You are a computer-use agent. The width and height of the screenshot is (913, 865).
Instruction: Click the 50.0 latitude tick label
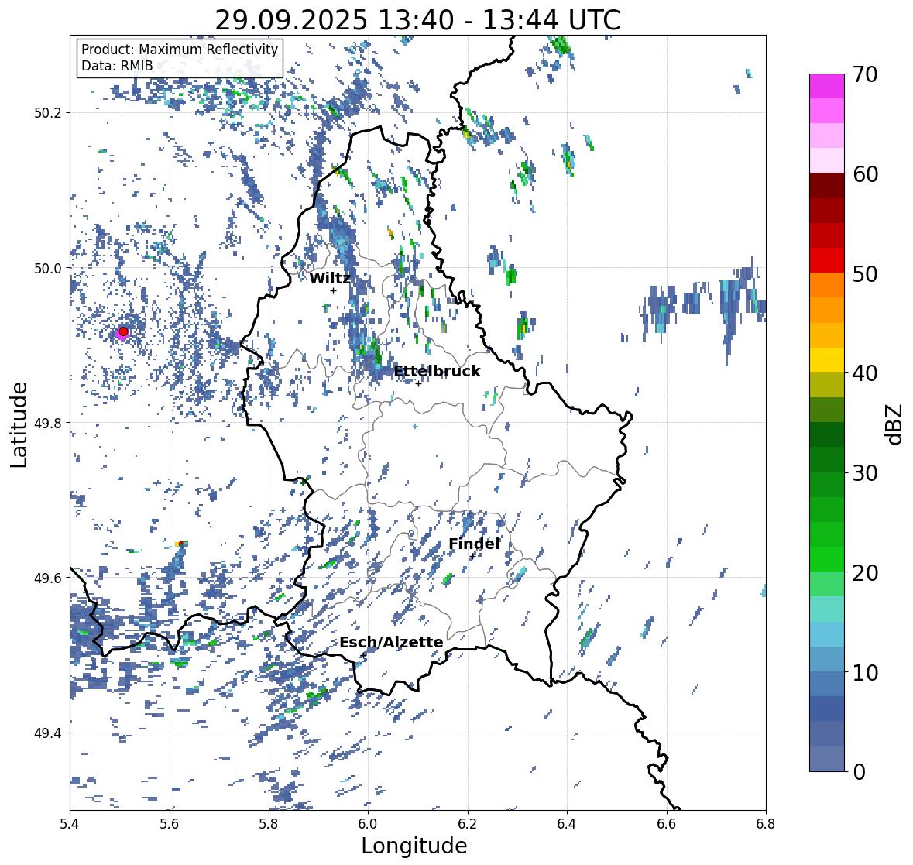tap(48, 269)
